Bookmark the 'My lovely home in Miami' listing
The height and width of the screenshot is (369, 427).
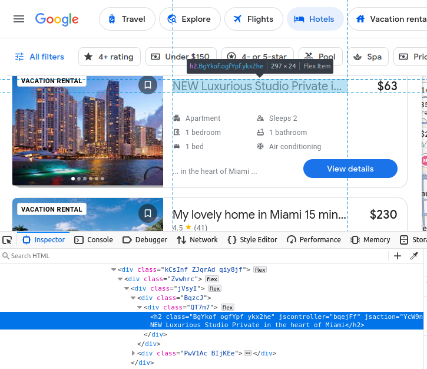point(148,213)
